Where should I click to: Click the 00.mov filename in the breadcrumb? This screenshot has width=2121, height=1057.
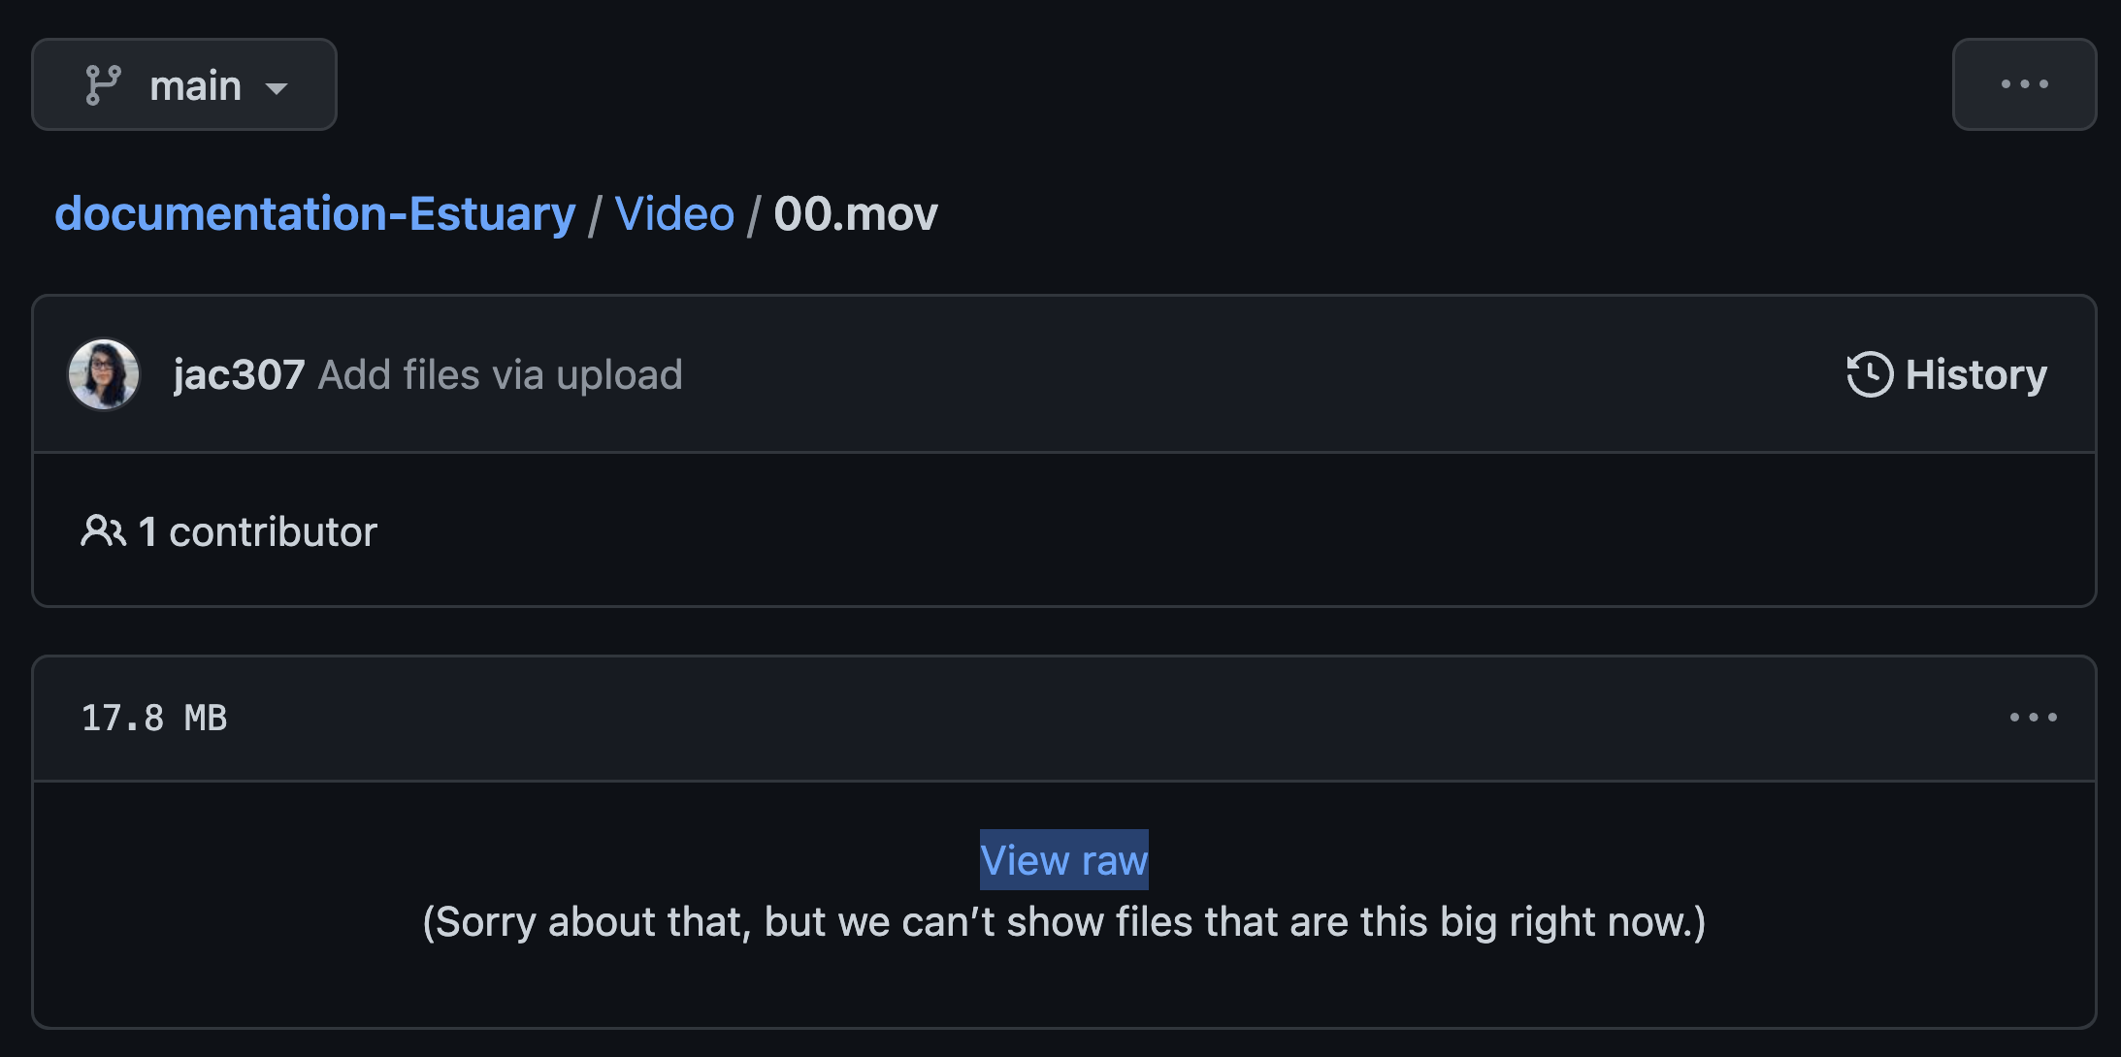[856, 213]
